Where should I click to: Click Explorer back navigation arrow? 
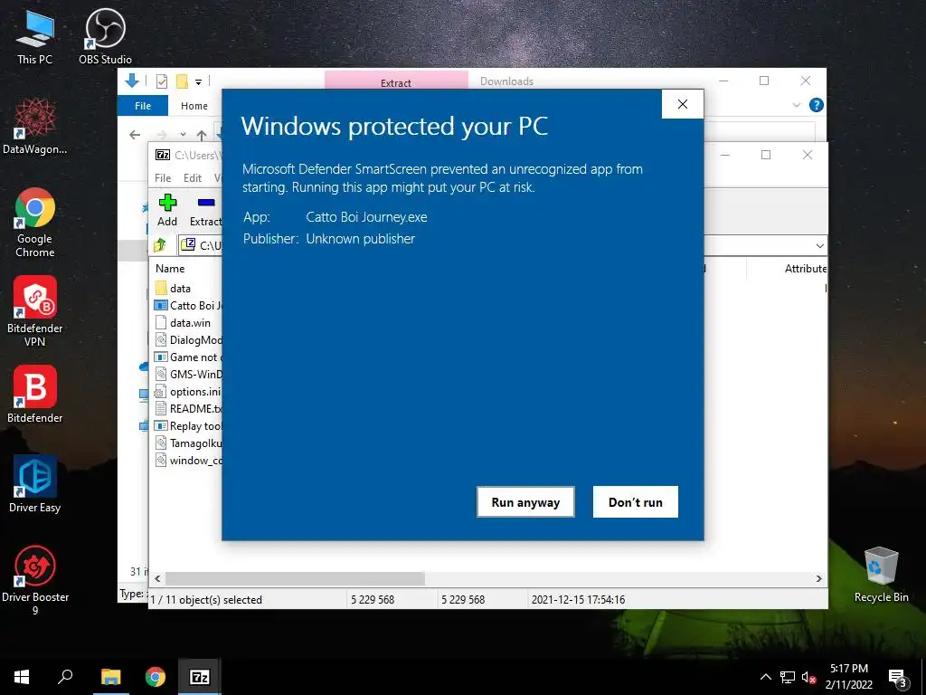tap(135, 135)
